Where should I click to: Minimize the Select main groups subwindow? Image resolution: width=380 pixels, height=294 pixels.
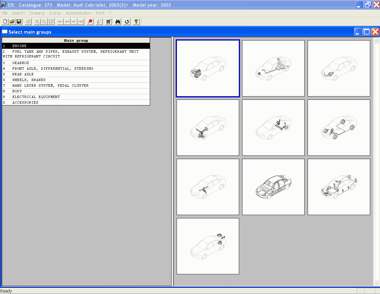(358, 32)
